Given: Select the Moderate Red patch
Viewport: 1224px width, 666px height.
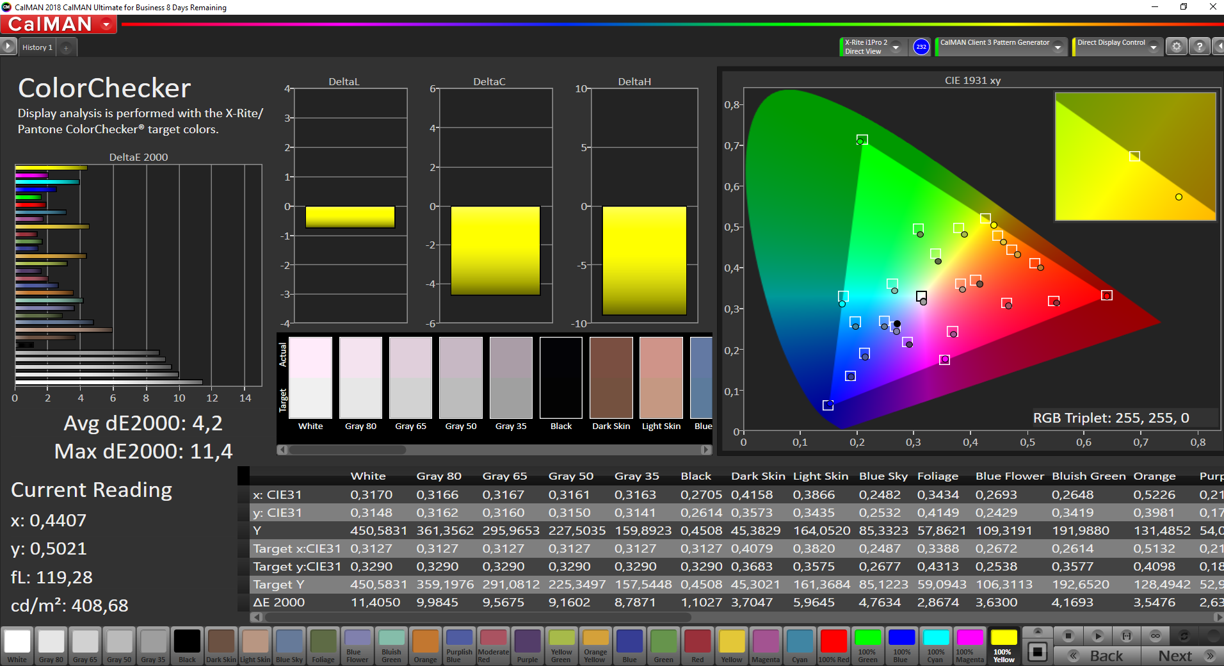Looking at the screenshot, I should pos(493,646).
